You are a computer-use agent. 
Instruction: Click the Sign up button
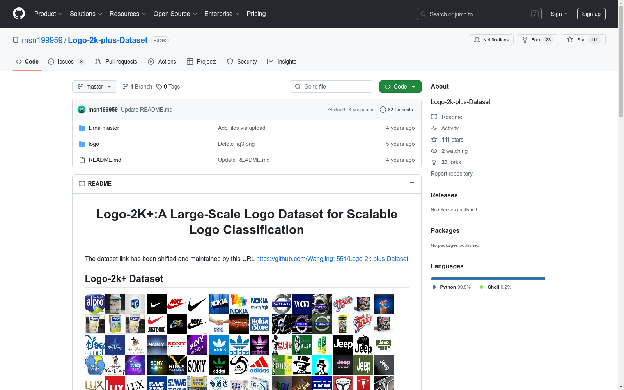point(591,14)
